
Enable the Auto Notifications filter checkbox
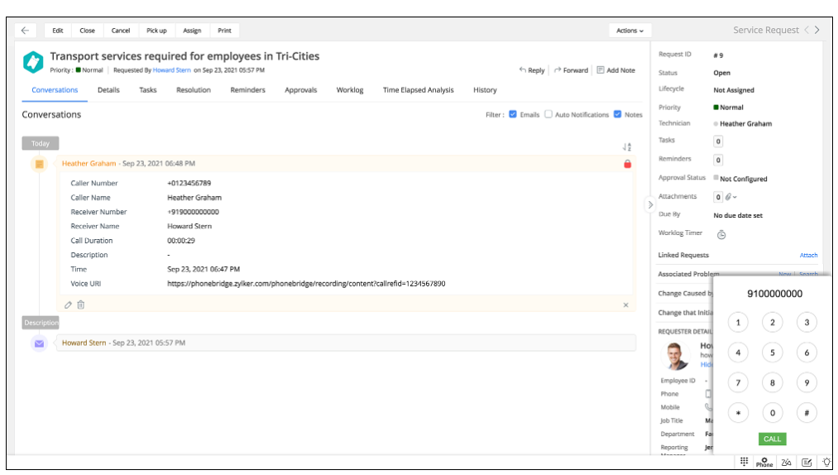548,114
